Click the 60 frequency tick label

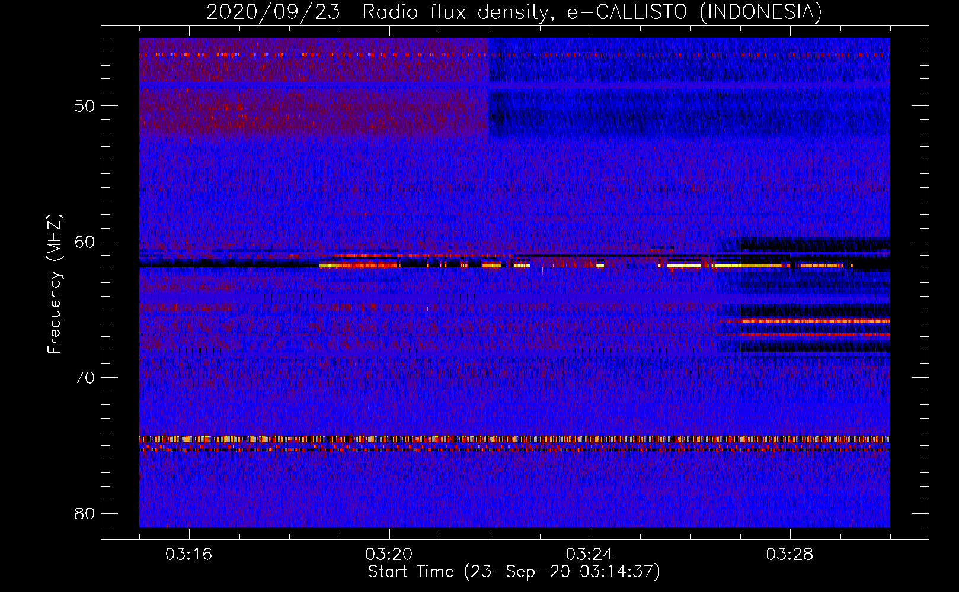(x=85, y=242)
